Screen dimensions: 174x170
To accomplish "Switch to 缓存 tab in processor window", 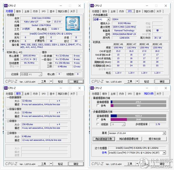I will pyautogui.click(x=19, y=11).
